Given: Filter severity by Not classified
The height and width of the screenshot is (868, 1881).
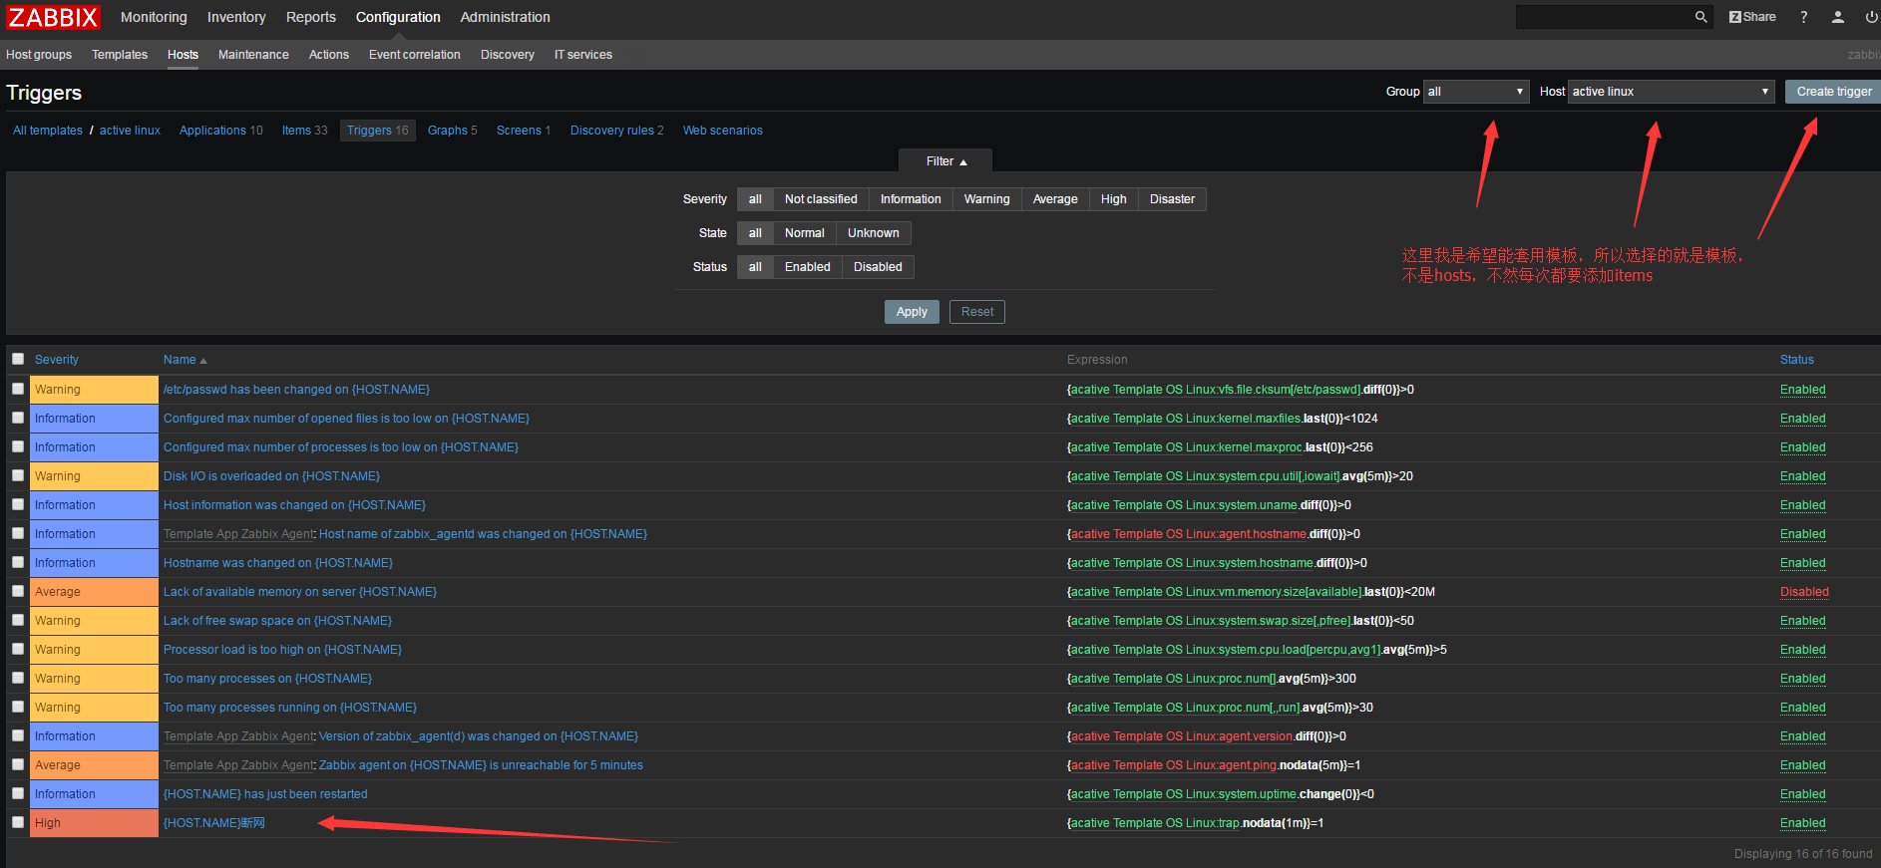Looking at the screenshot, I should [821, 199].
